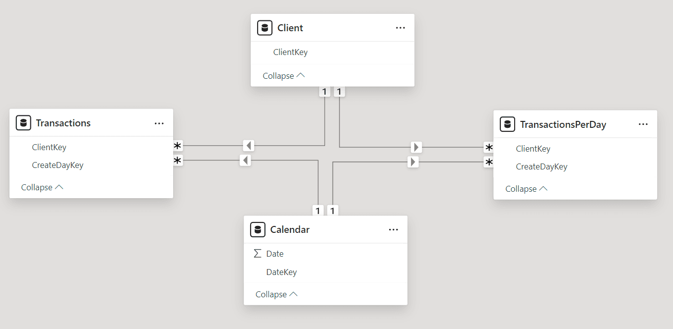673x329 pixels.
Task: Click the Transactions table database icon
Action: pos(23,123)
